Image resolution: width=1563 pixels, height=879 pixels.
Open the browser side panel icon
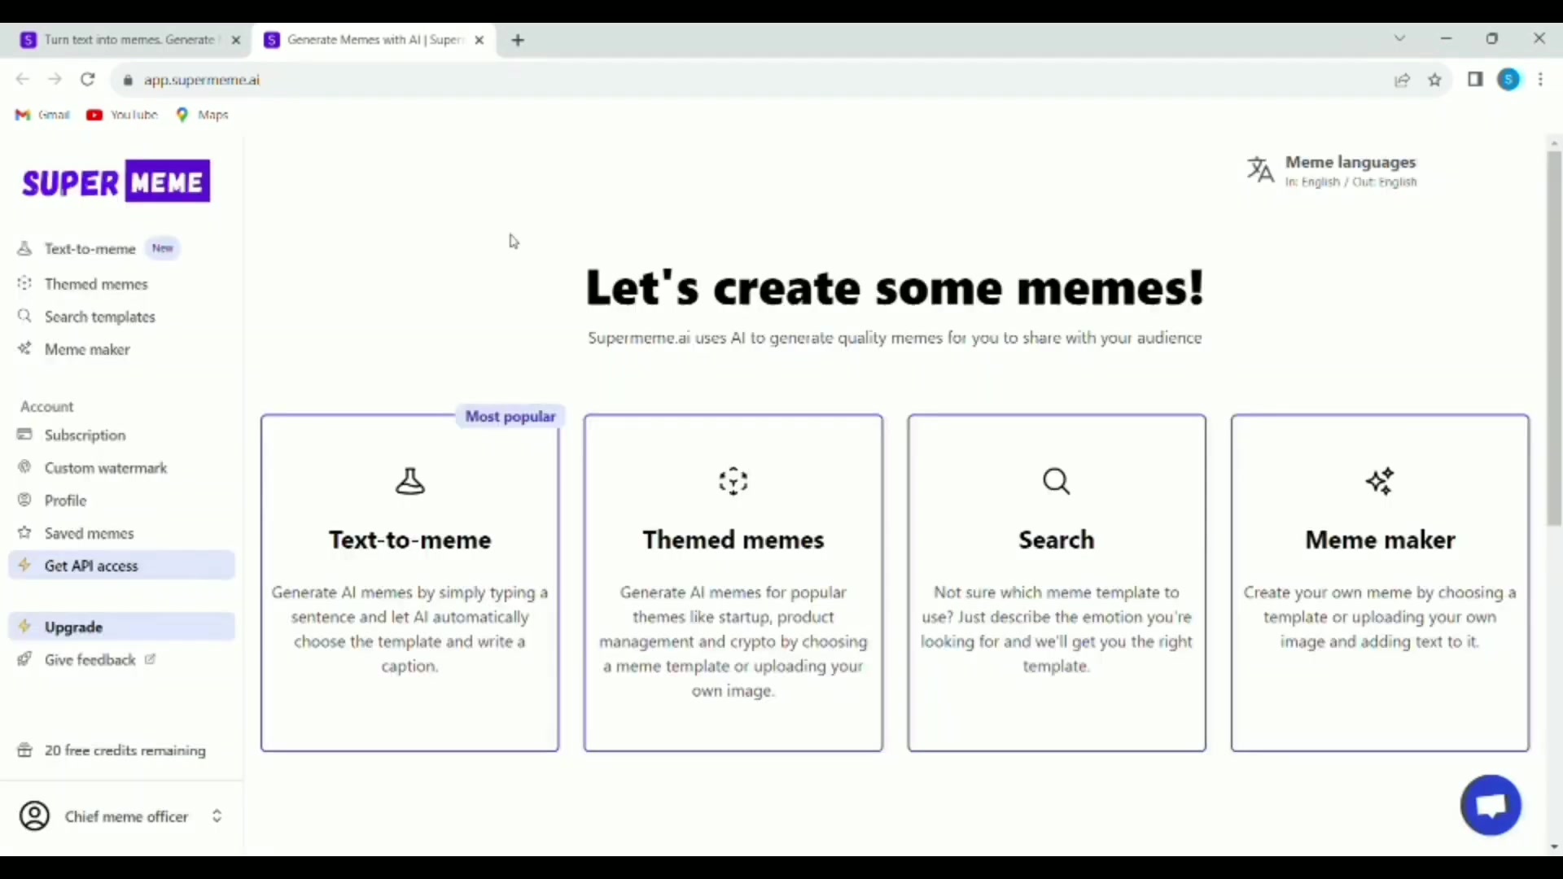point(1475,79)
